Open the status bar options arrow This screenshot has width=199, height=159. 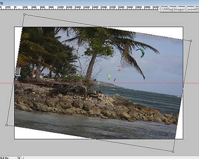tap(19, 158)
